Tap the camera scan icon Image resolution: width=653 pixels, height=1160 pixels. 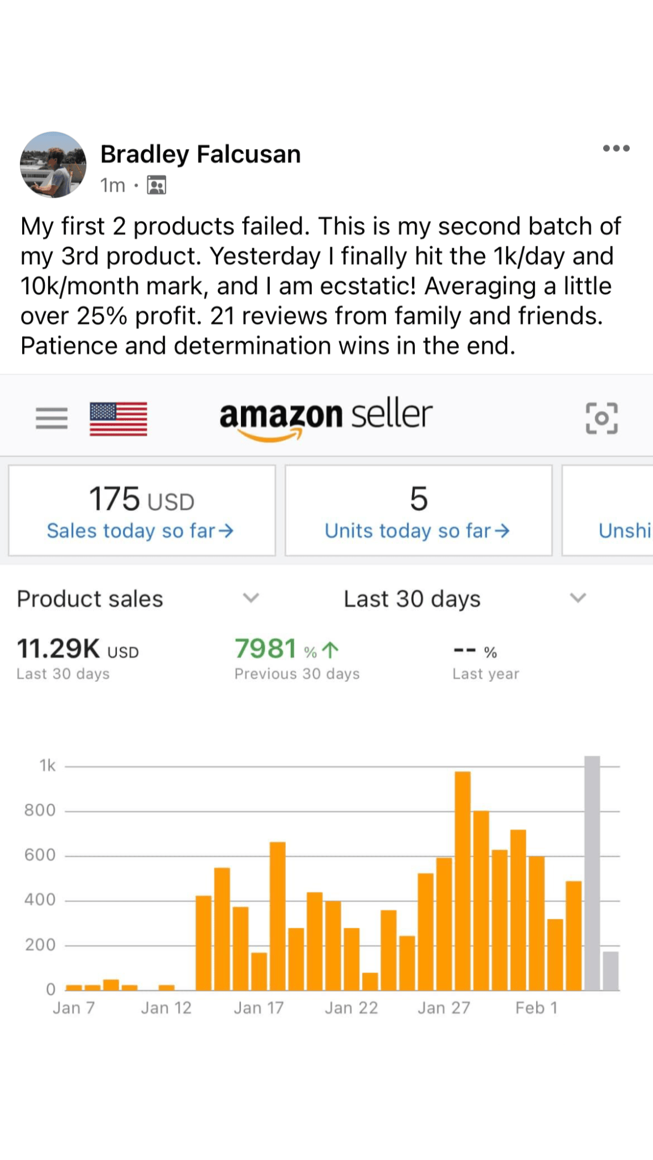click(601, 419)
